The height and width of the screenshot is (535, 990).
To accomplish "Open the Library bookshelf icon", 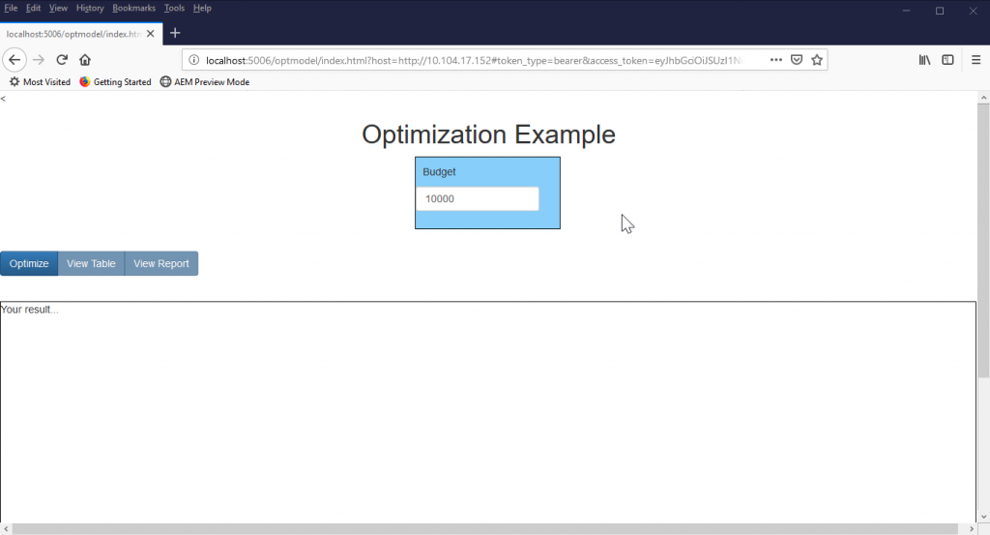I will click(924, 60).
